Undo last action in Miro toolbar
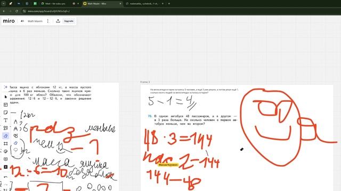This screenshot has width=341, height=191. [6, 177]
